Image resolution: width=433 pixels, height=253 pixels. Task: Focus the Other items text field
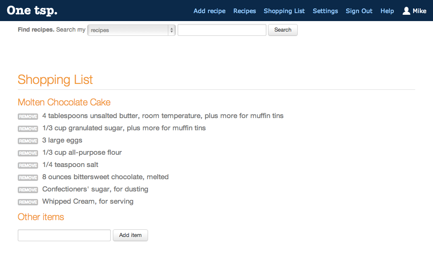tap(64, 235)
